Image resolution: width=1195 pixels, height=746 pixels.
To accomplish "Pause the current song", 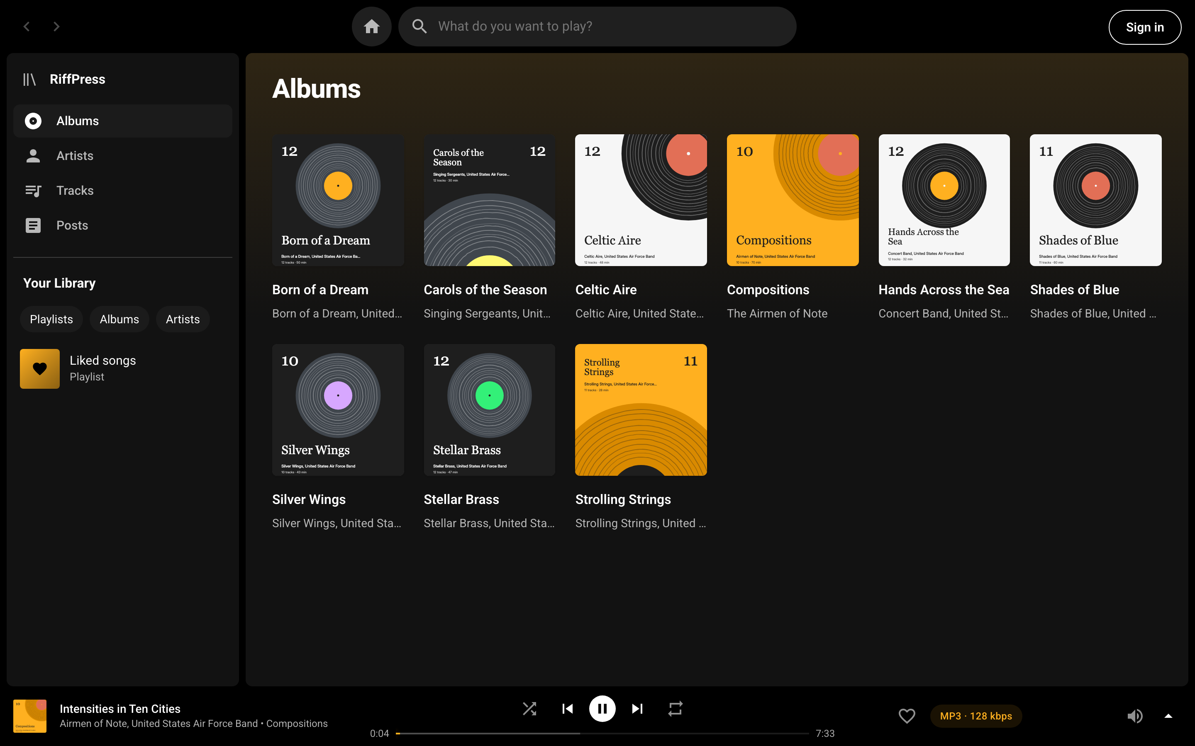I will 602,709.
